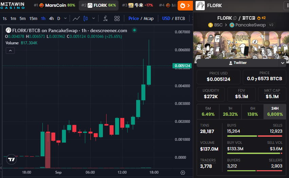Select the candlestick chart type icon
This screenshot has height=178, width=289.
(x=86, y=18)
